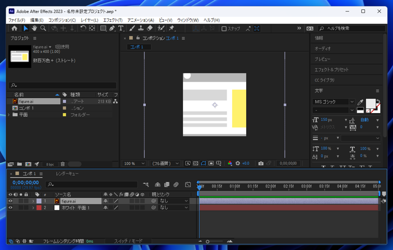Select the Roto Brush tool

coord(161,28)
